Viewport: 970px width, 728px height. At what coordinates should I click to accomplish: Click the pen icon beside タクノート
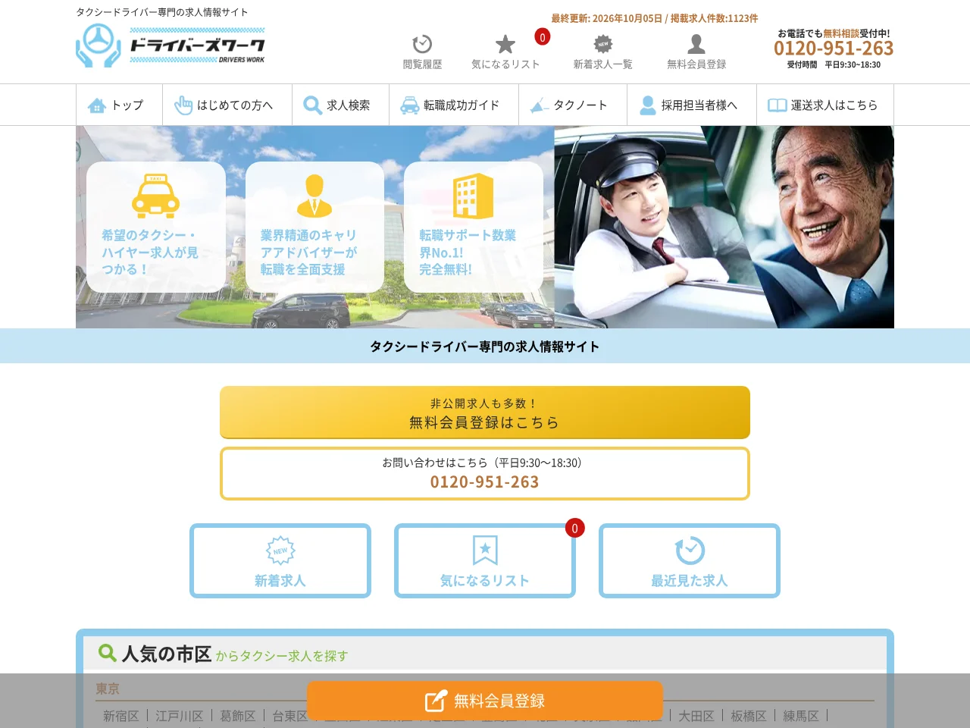[540, 105]
